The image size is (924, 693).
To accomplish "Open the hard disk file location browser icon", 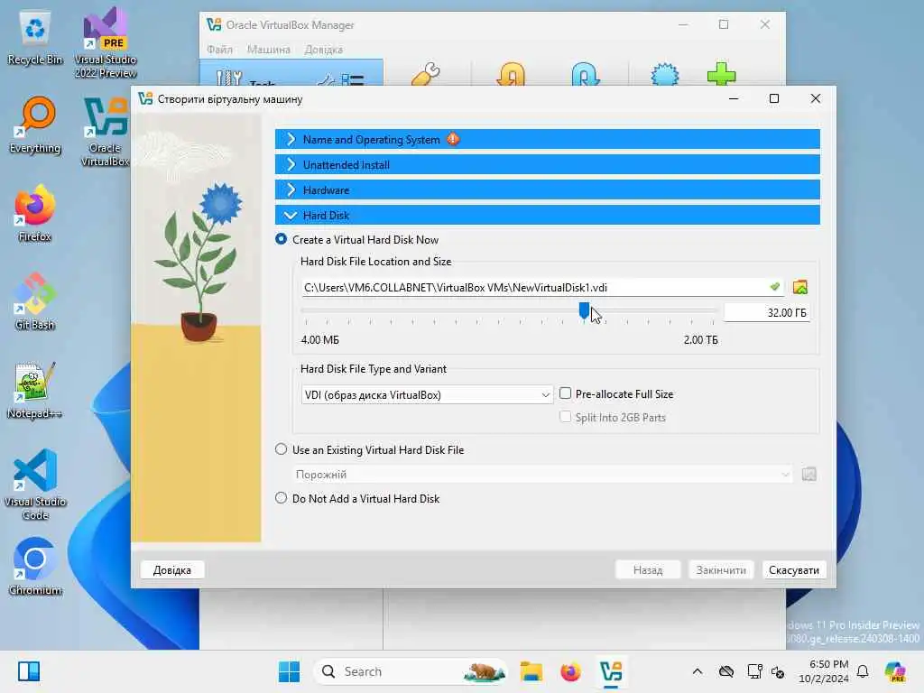I will 799,288.
